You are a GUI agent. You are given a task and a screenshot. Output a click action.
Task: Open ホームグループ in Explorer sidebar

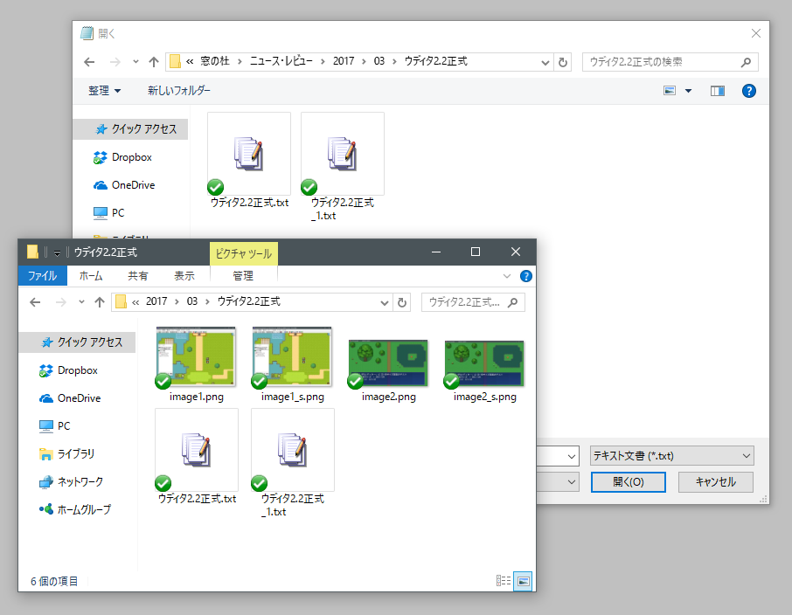(x=75, y=509)
